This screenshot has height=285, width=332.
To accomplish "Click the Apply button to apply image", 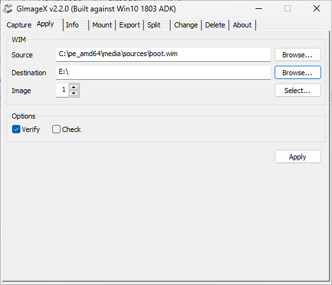I will [x=298, y=157].
